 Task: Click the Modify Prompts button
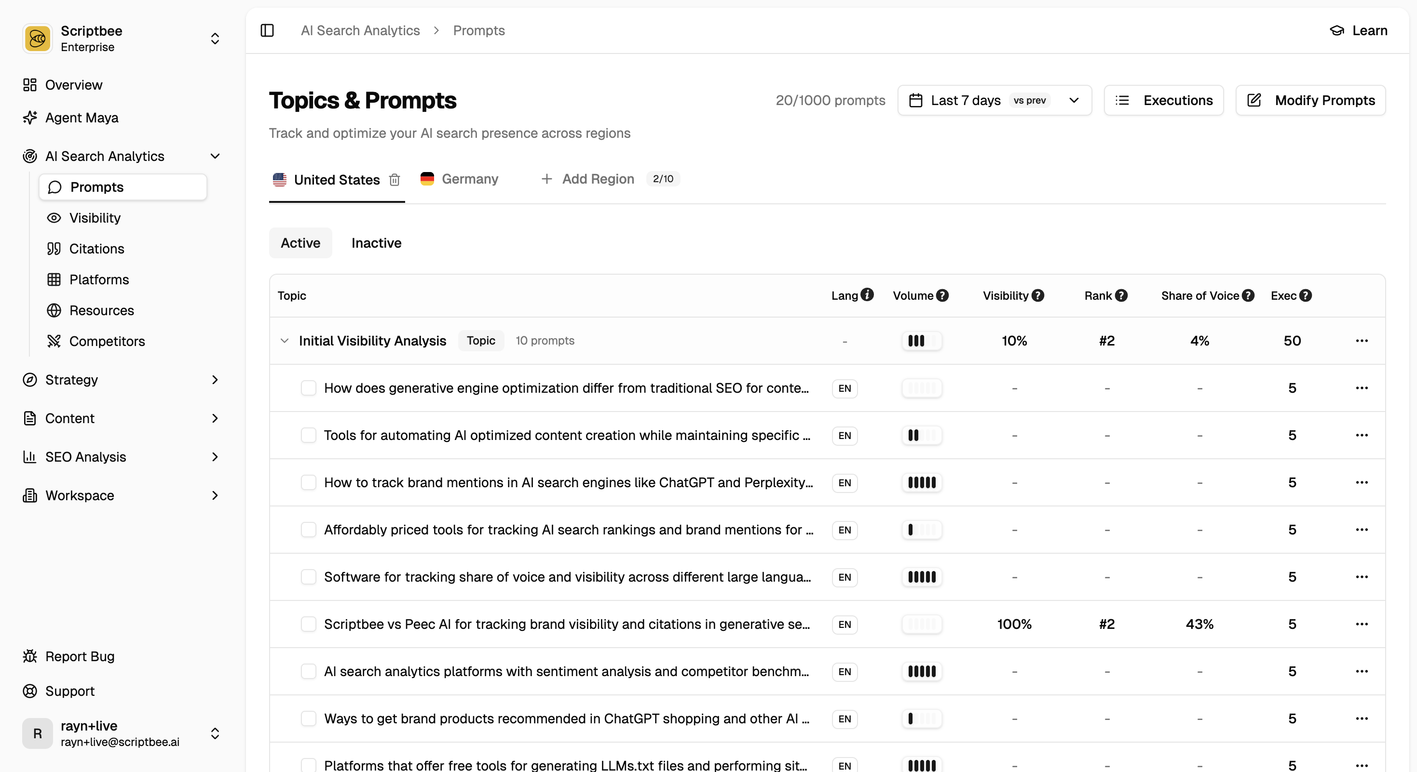(1310, 101)
